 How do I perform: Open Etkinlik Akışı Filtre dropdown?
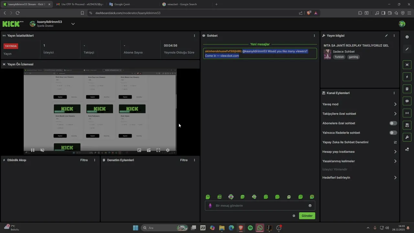tap(84, 160)
